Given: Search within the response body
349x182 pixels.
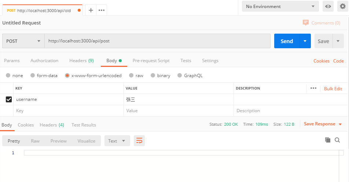Looking at the screenshot, I should coord(337,140).
